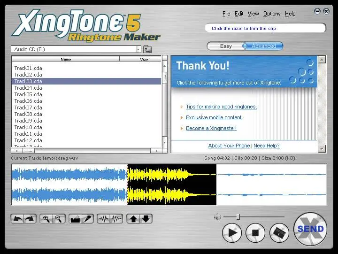The height and width of the screenshot is (254, 338).
Task: Select Track08.cda in the file list
Action: [x=86, y=114]
